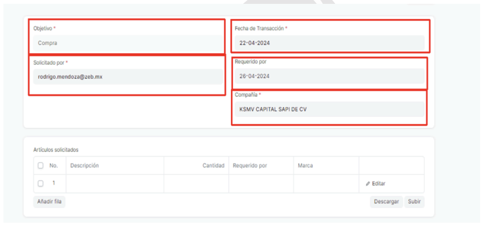Open the Objetivo field showing Compra

pos(127,43)
